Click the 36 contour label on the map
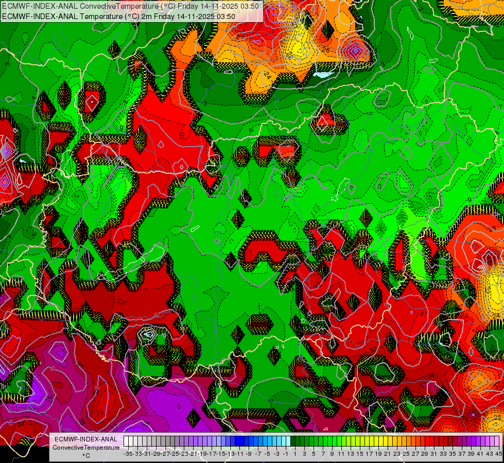Screen dimensions: 504x463 click(x=81, y=421)
